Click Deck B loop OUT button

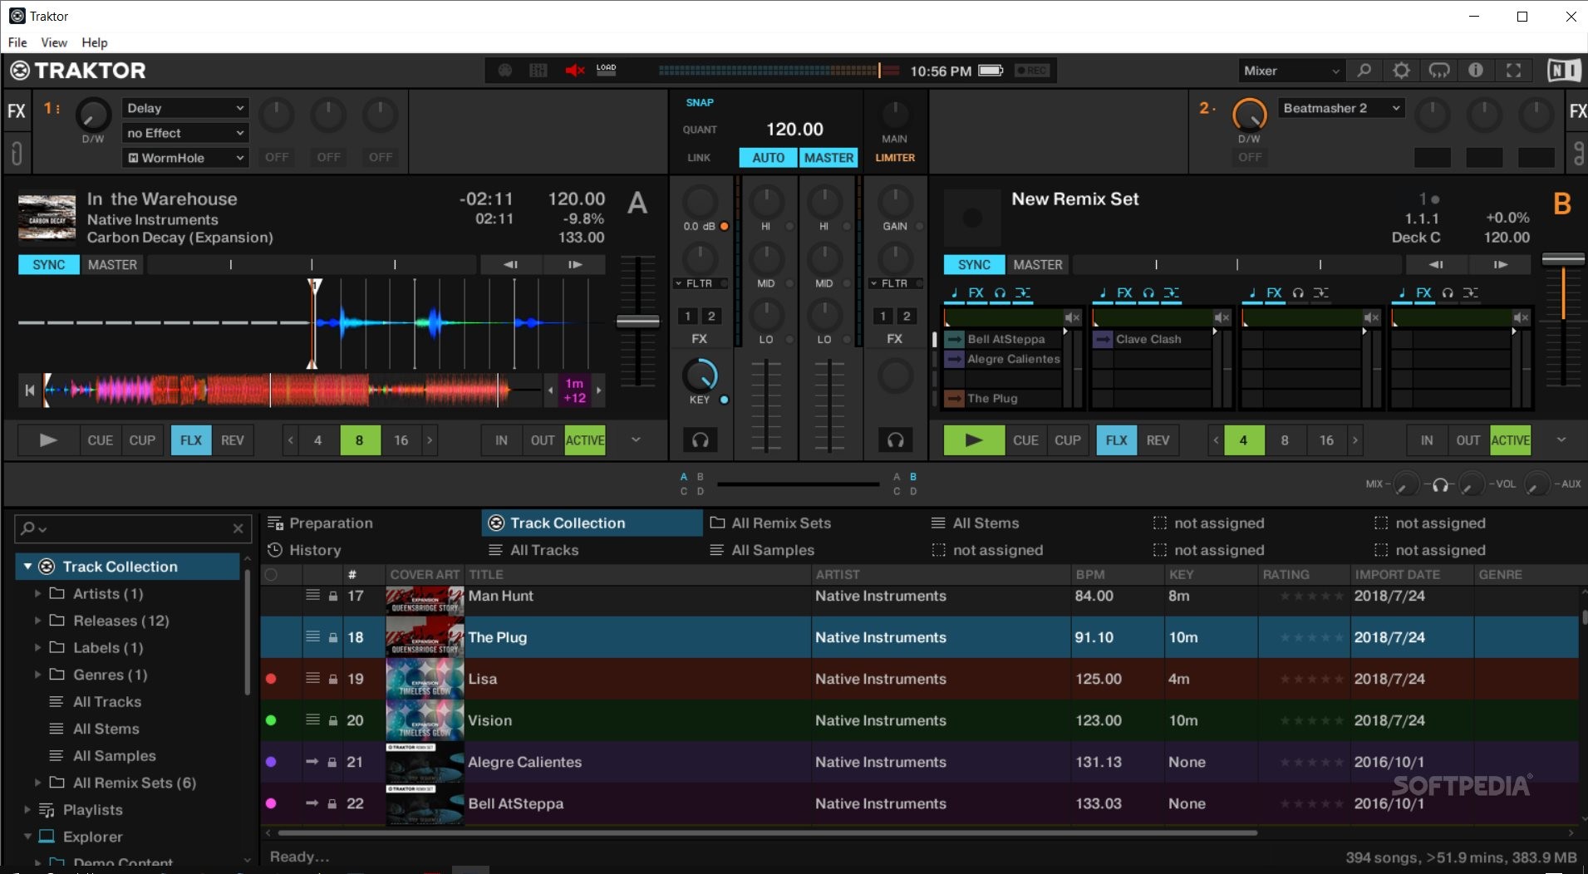tap(1468, 440)
